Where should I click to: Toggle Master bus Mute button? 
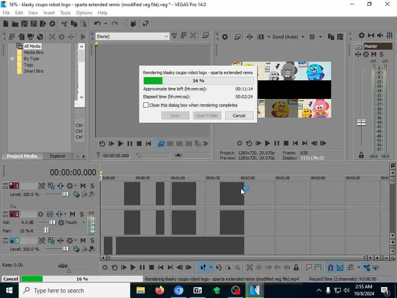[x=374, y=54]
